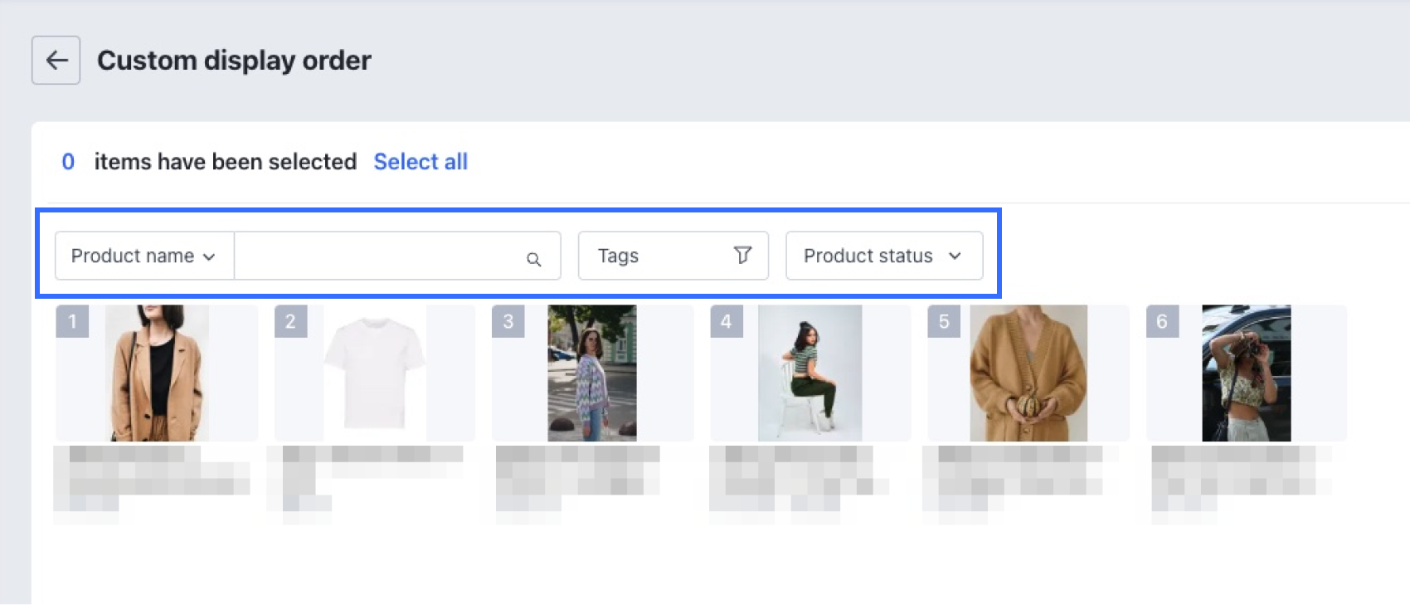Click into the product search input
Viewport: 1410px width, 605px height.
click(377, 256)
